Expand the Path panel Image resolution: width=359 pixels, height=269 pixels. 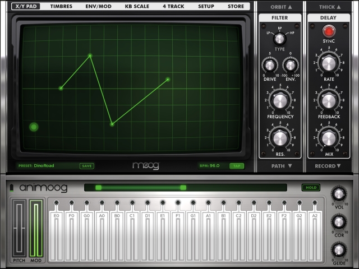[279, 166]
